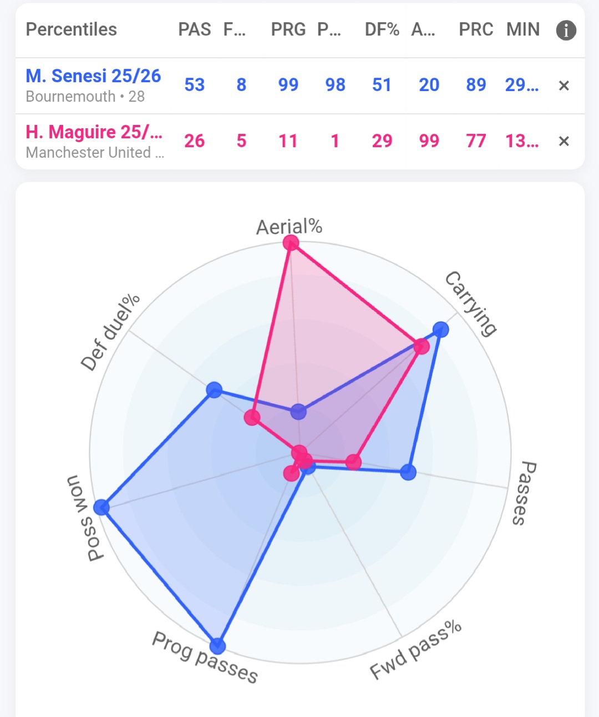Click the PRC column header

pos(476,29)
